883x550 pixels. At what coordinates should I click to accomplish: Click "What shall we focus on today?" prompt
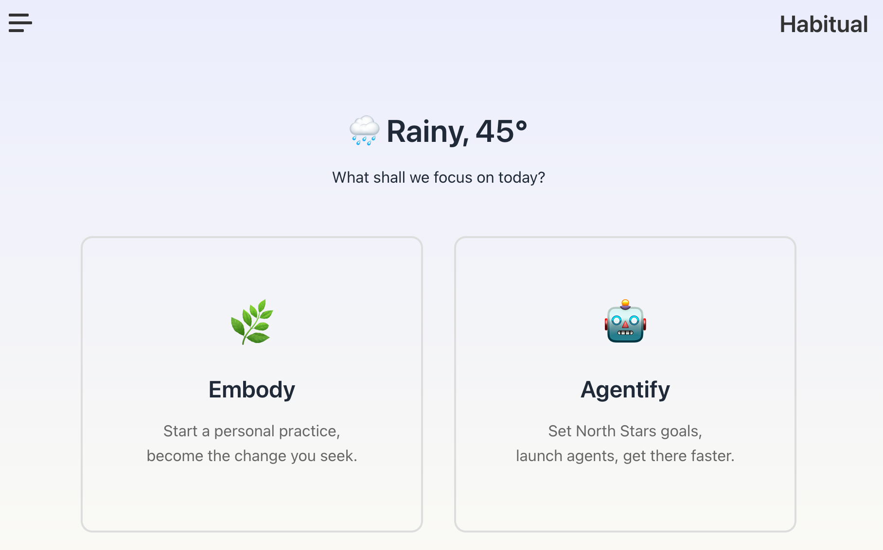click(x=439, y=177)
